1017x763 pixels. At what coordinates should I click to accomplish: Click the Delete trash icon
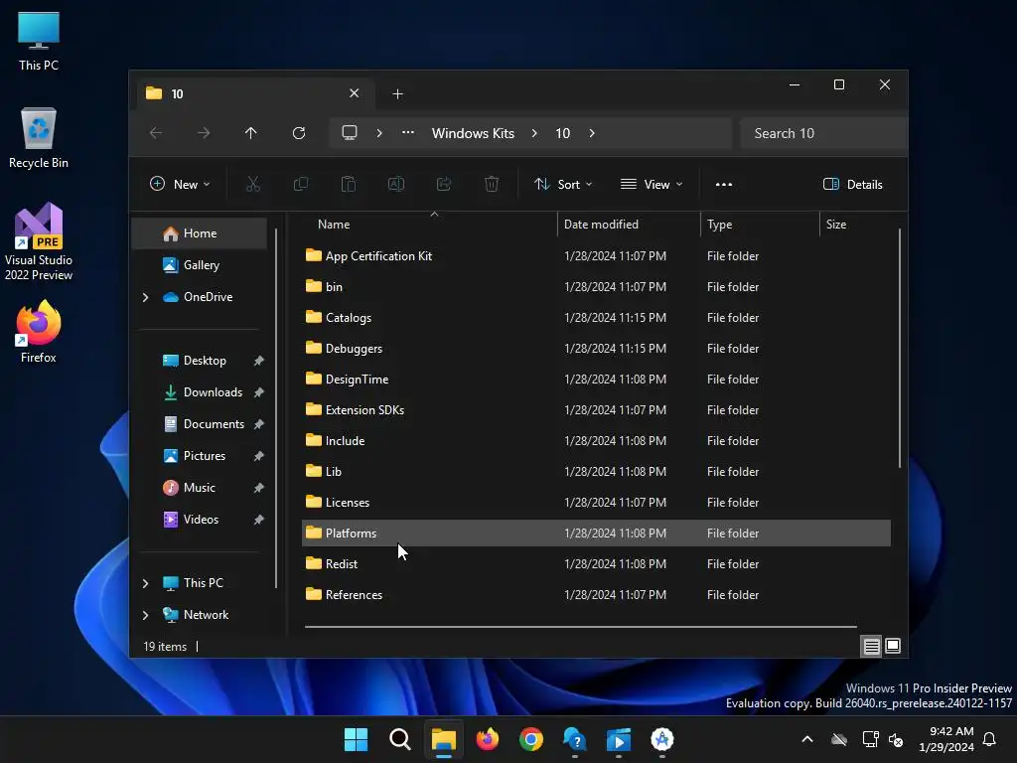[492, 184]
